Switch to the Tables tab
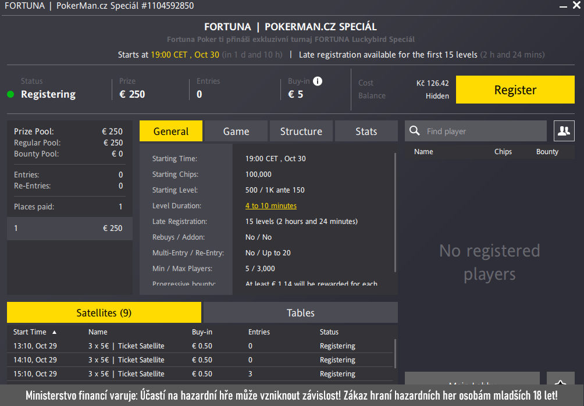Image resolution: width=584 pixels, height=406 pixels. [x=300, y=312]
